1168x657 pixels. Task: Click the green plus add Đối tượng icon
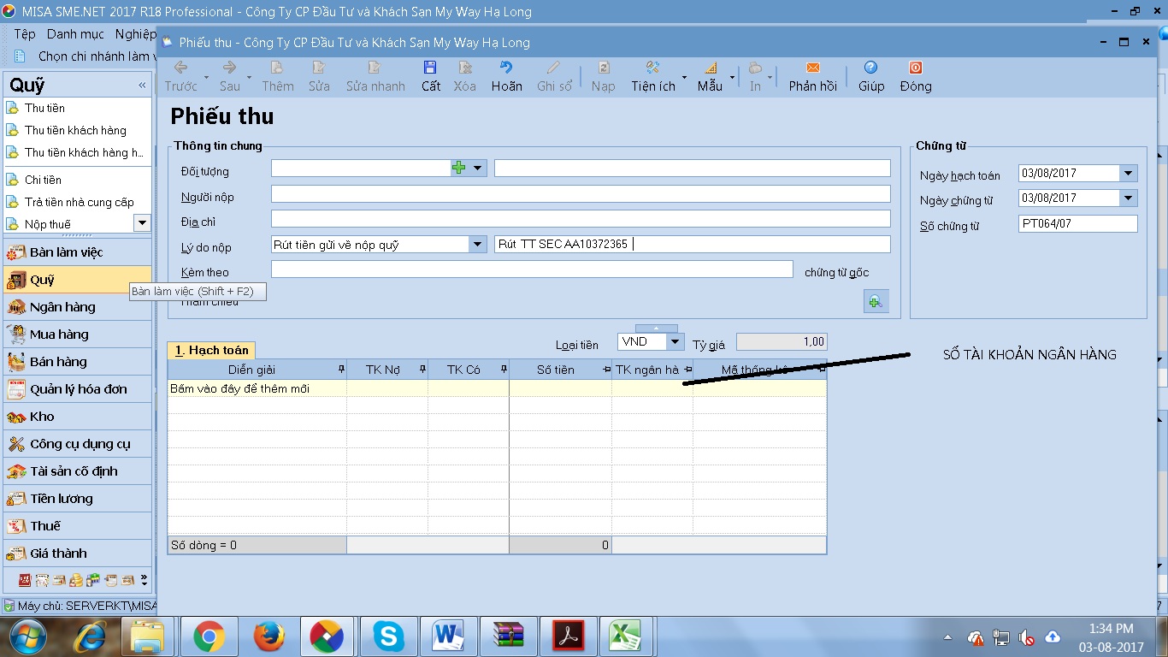tap(459, 169)
